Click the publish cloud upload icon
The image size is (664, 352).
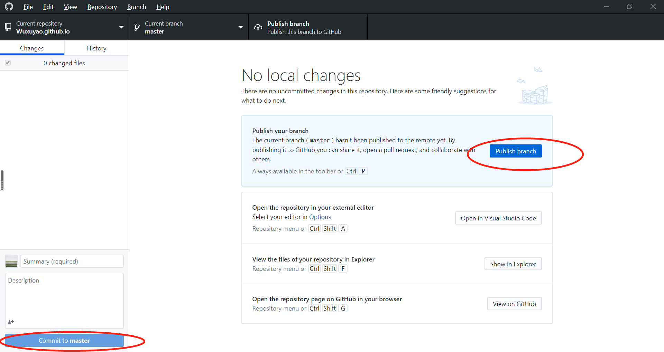click(x=258, y=27)
